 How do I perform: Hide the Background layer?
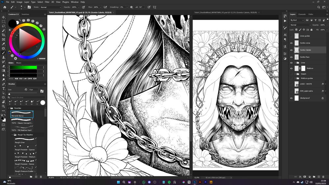coord(291,98)
